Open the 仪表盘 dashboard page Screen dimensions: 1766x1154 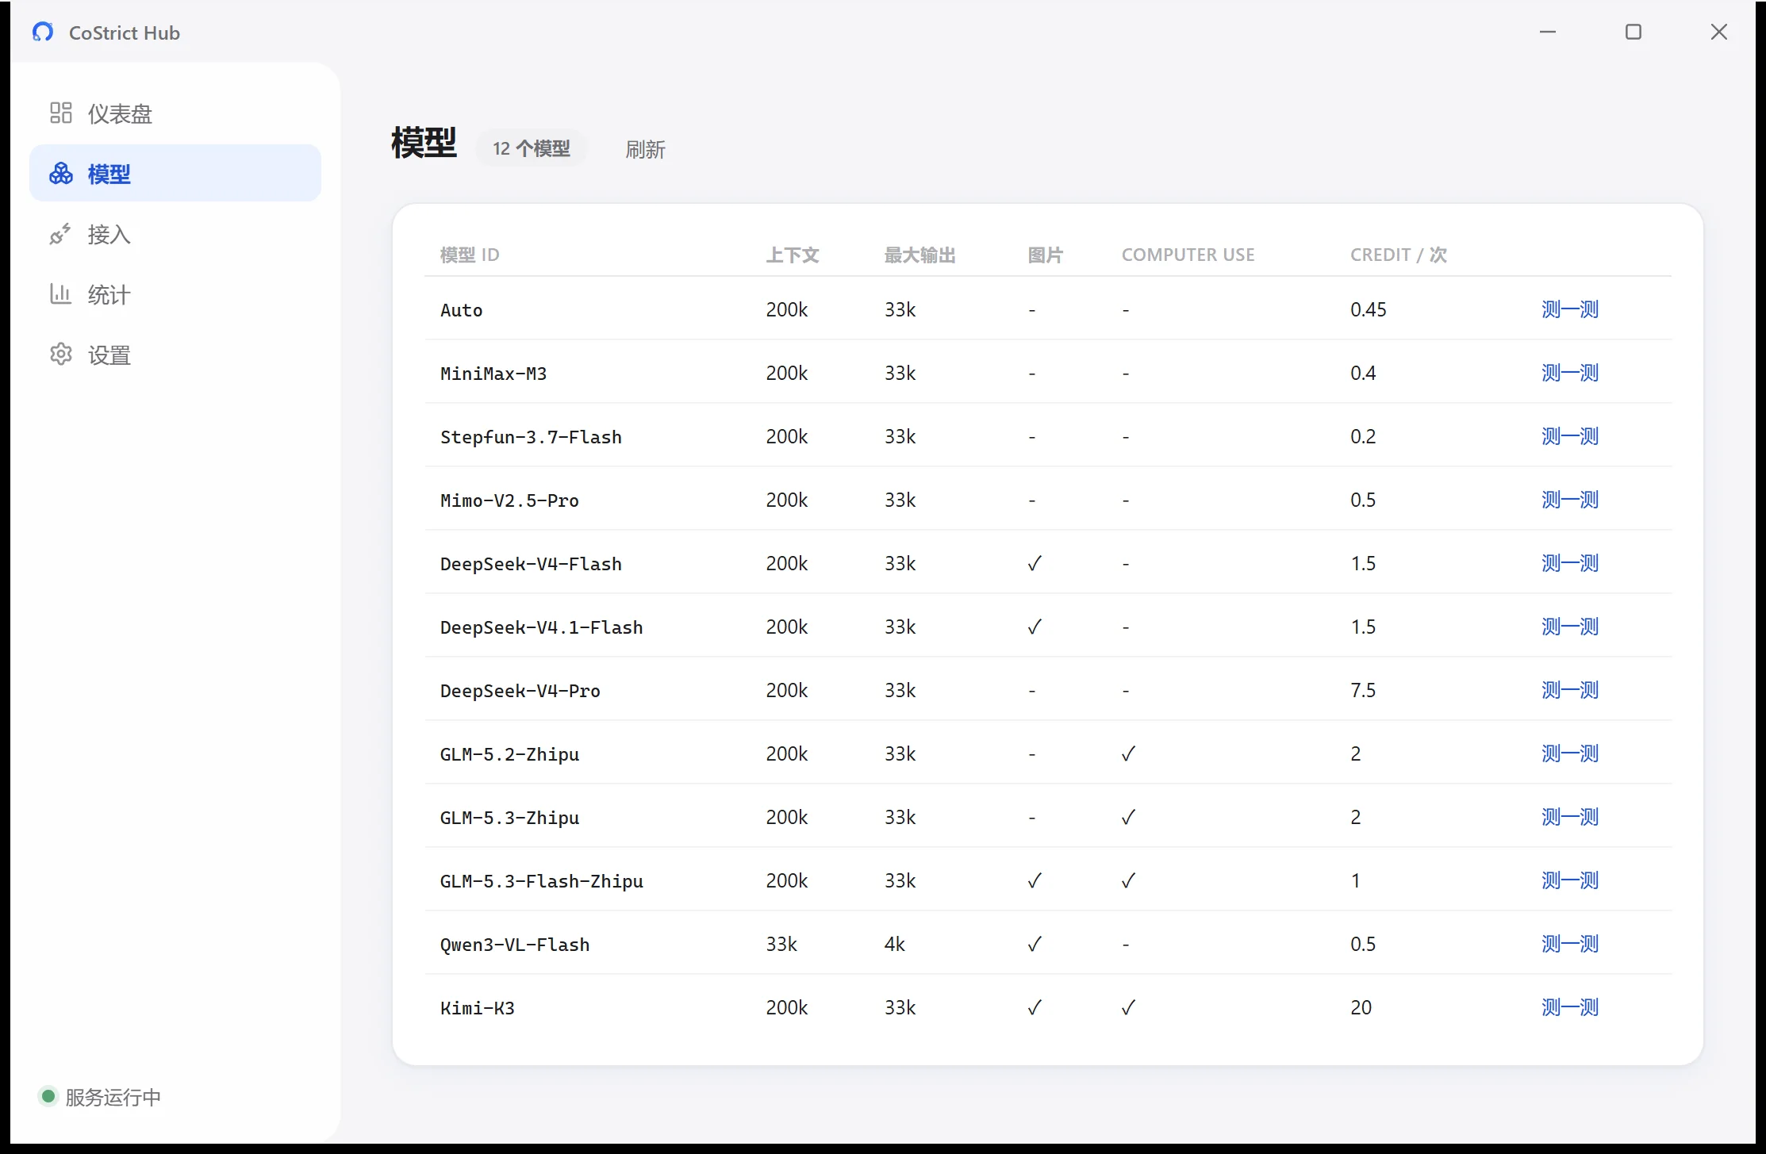tap(175, 113)
